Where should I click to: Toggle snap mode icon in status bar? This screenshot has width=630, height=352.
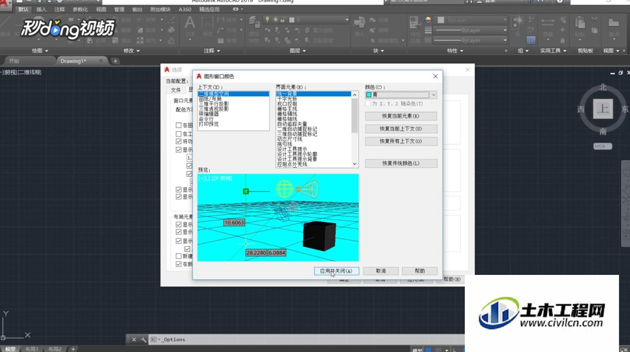click(x=438, y=350)
